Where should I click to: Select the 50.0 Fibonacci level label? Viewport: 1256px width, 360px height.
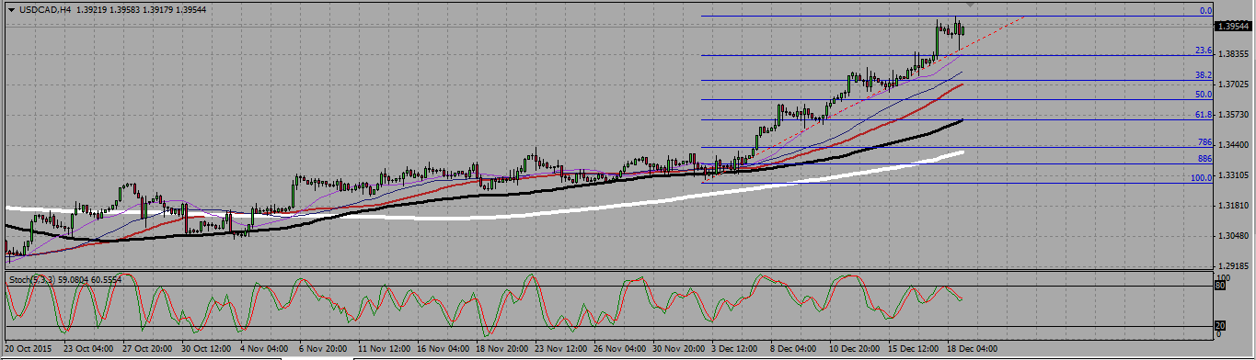pos(1204,95)
